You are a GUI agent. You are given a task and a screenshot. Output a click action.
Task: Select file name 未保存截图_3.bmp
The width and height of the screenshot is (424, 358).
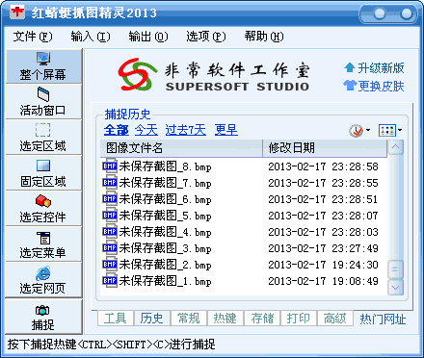point(166,248)
